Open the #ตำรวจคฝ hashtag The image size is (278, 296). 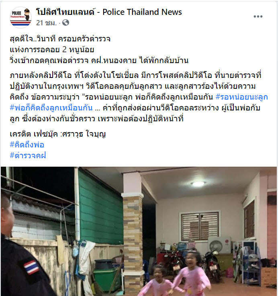coord(28,155)
